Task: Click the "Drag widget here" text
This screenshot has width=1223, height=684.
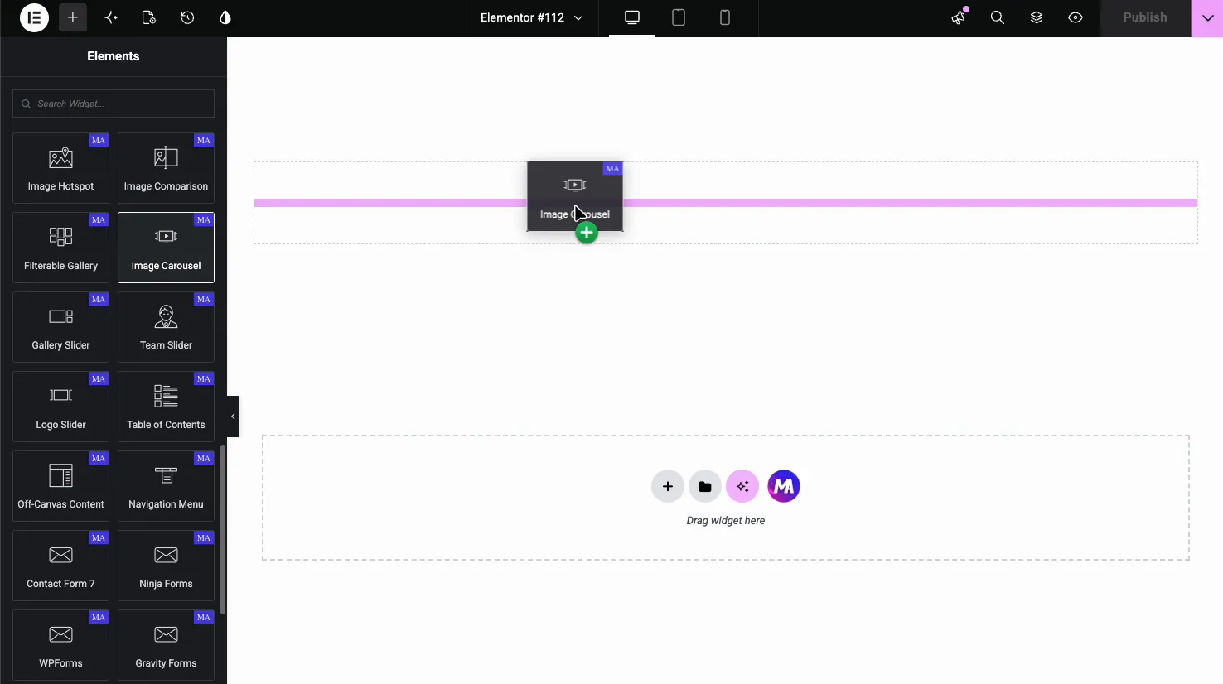Action: pos(726,521)
